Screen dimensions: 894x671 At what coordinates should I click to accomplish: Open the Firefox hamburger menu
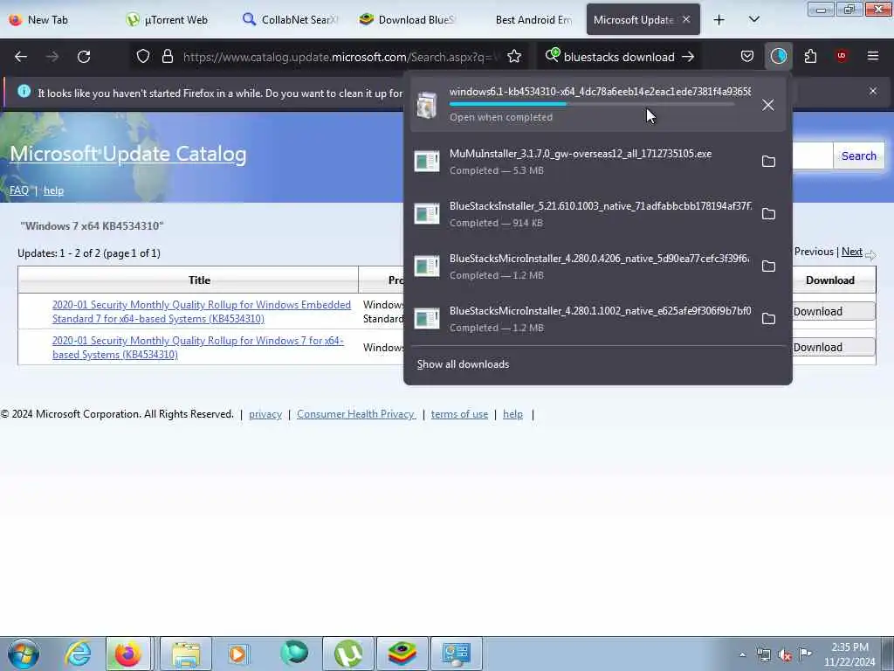[x=873, y=57]
